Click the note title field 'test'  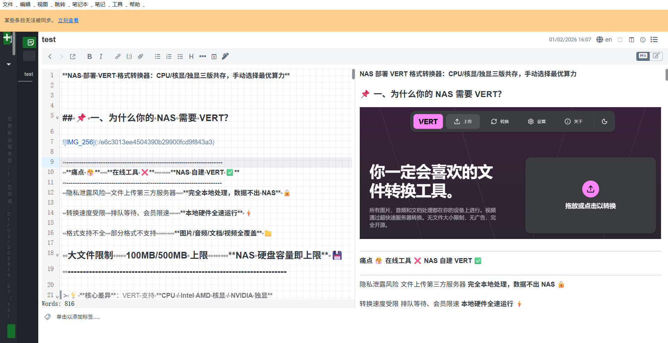pyautogui.click(x=49, y=40)
